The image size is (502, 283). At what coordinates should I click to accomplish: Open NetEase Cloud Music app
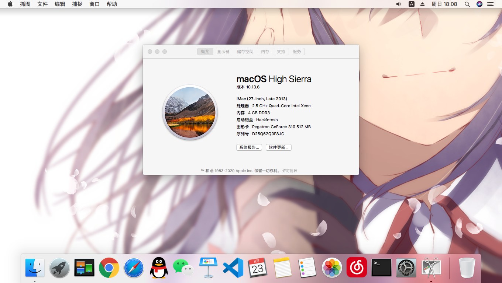coord(357,268)
